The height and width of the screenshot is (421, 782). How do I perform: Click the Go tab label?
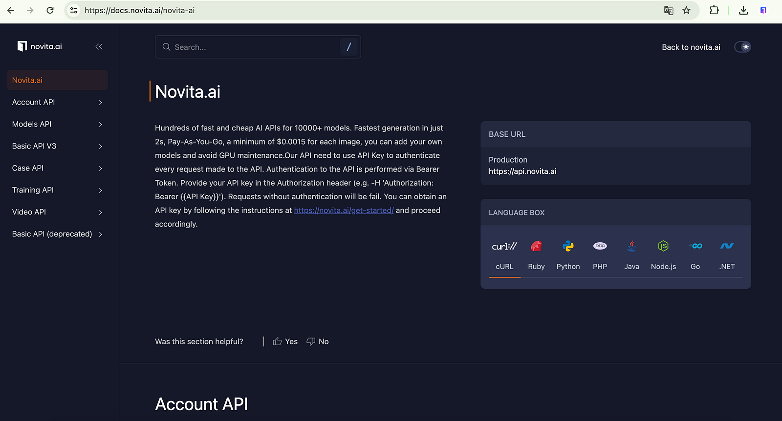tap(695, 267)
